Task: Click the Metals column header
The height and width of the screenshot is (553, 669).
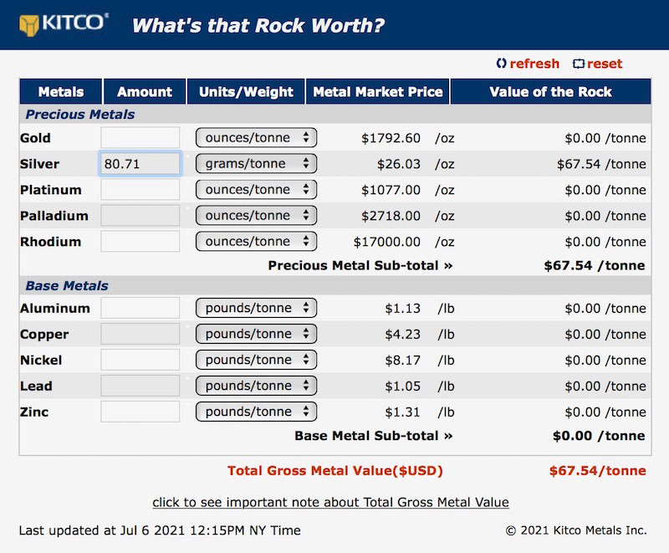Action: [x=60, y=92]
